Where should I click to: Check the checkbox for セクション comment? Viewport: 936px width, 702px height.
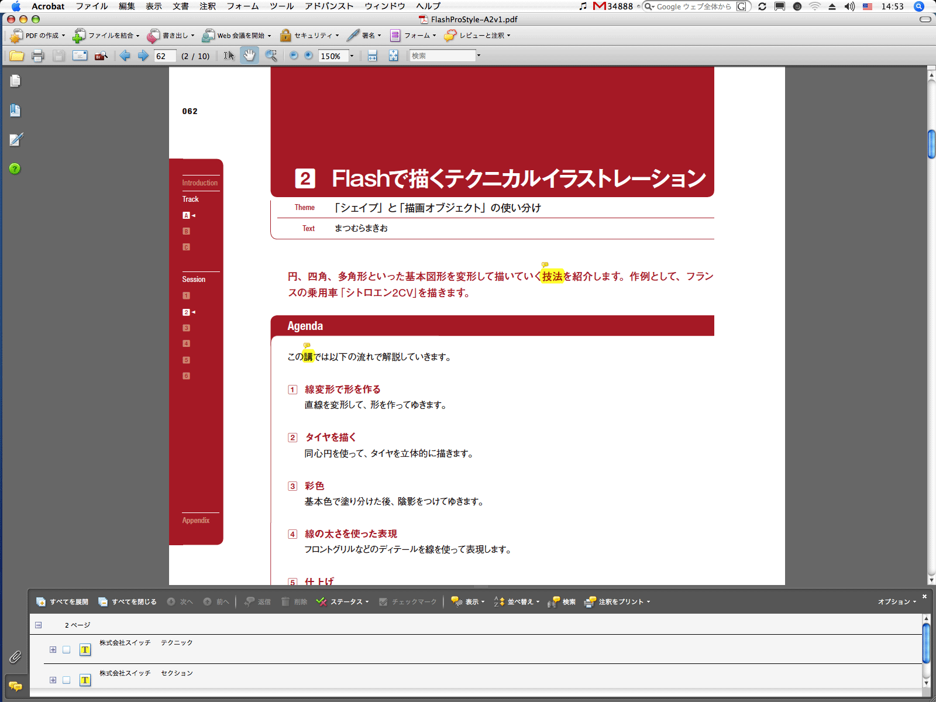66,680
